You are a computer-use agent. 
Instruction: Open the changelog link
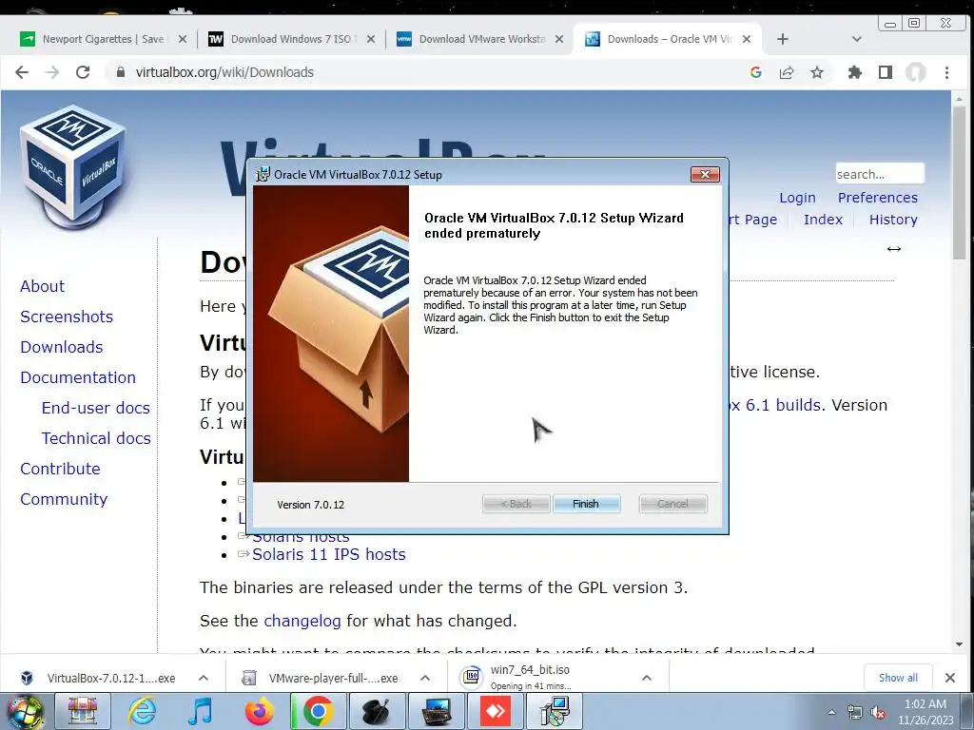[x=302, y=621]
